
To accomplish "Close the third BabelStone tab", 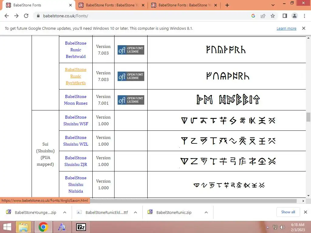I will (x=216, y=5).
